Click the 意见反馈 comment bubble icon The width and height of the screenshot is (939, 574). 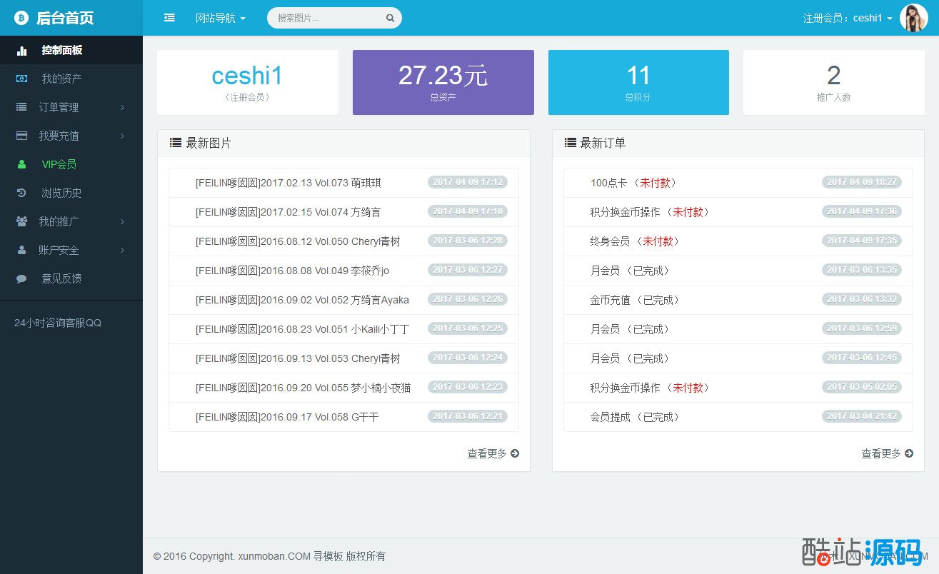click(22, 278)
